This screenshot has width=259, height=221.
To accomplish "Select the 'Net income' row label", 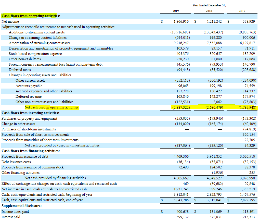I will point(10,21).
